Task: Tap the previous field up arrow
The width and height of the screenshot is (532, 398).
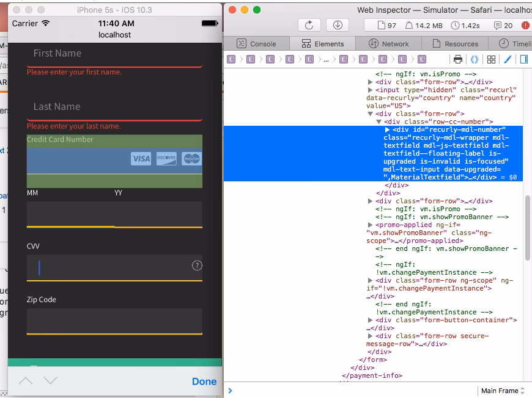Action: pos(26,381)
